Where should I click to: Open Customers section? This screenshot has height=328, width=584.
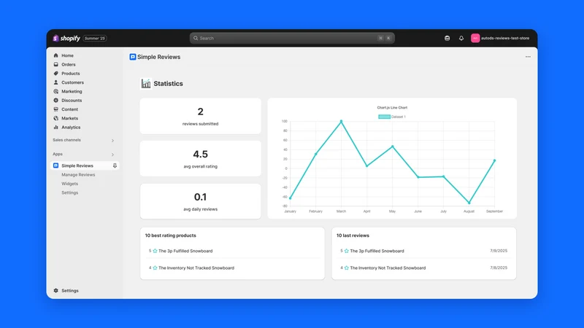point(72,82)
